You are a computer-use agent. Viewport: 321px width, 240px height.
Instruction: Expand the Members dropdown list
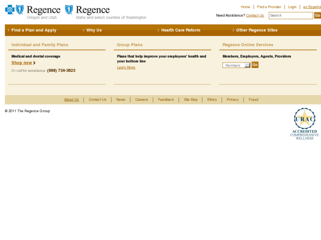tap(237, 65)
